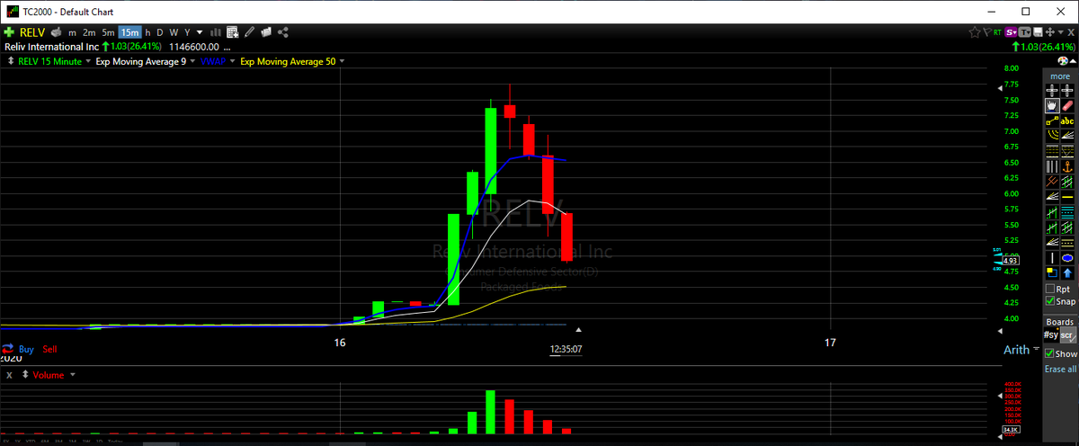Select the 1-minute 'm' time frame
This screenshot has height=446, width=1079.
click(x=72, y=33)
